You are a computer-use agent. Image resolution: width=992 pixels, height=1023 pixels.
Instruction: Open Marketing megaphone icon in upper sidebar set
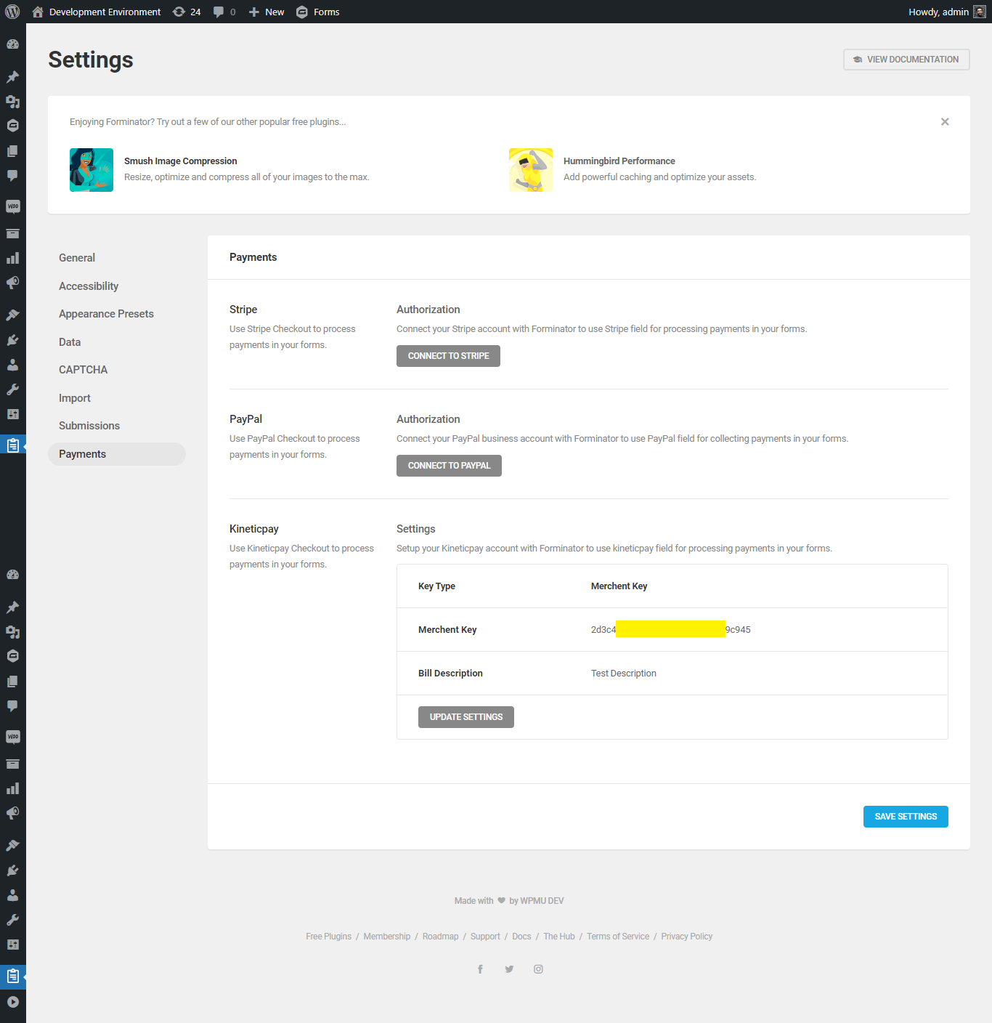(x=12, y=283)
